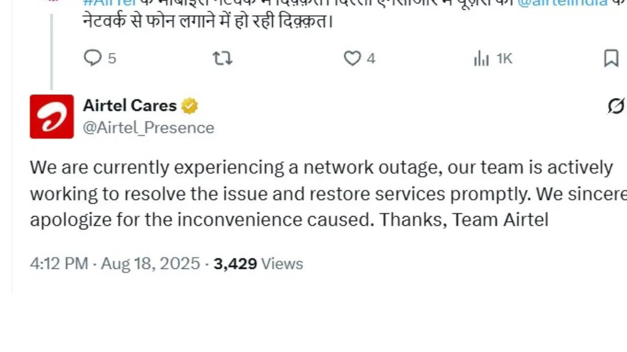627x352 pixels.
Task: Click the reply count number 5
Action: [112, 59]
